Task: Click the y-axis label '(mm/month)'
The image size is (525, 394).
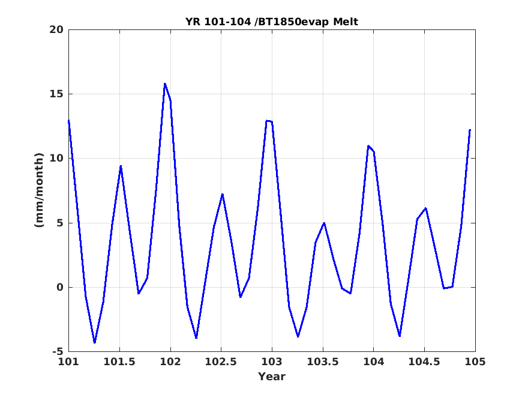Action: coord(39,190)
